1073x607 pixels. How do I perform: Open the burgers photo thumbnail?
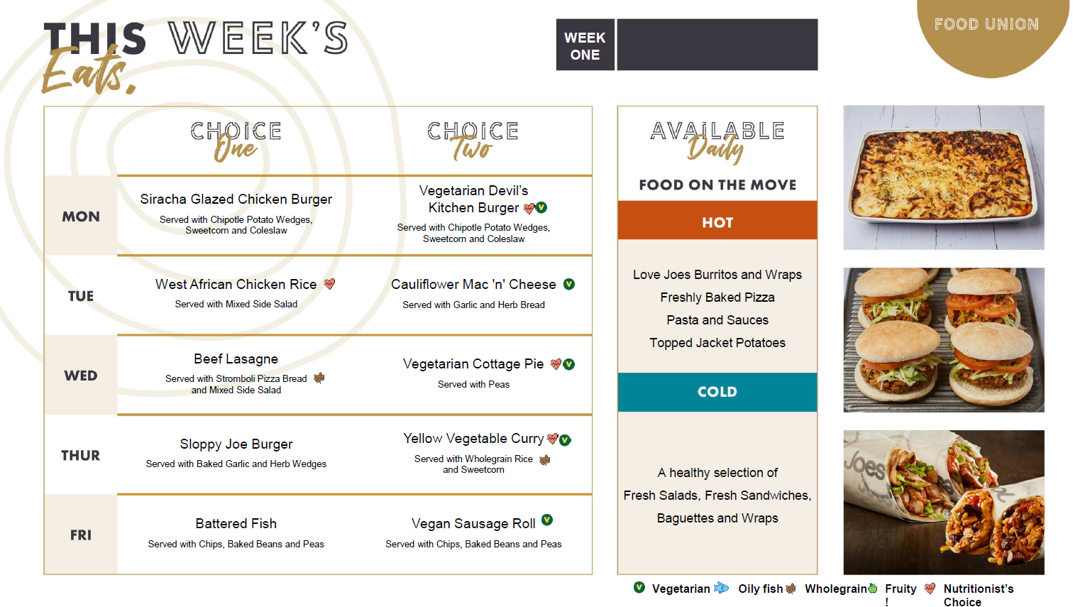(x=944, y=340)
